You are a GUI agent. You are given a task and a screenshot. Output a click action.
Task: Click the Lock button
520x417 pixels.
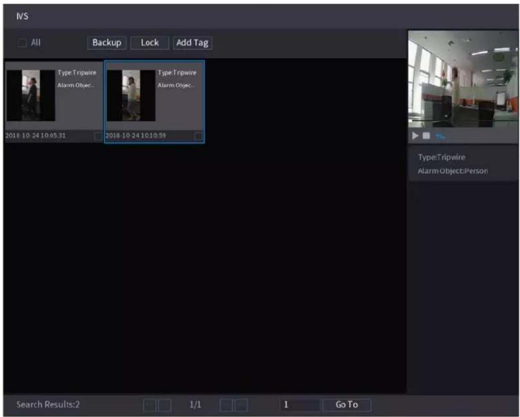[150, 43]
